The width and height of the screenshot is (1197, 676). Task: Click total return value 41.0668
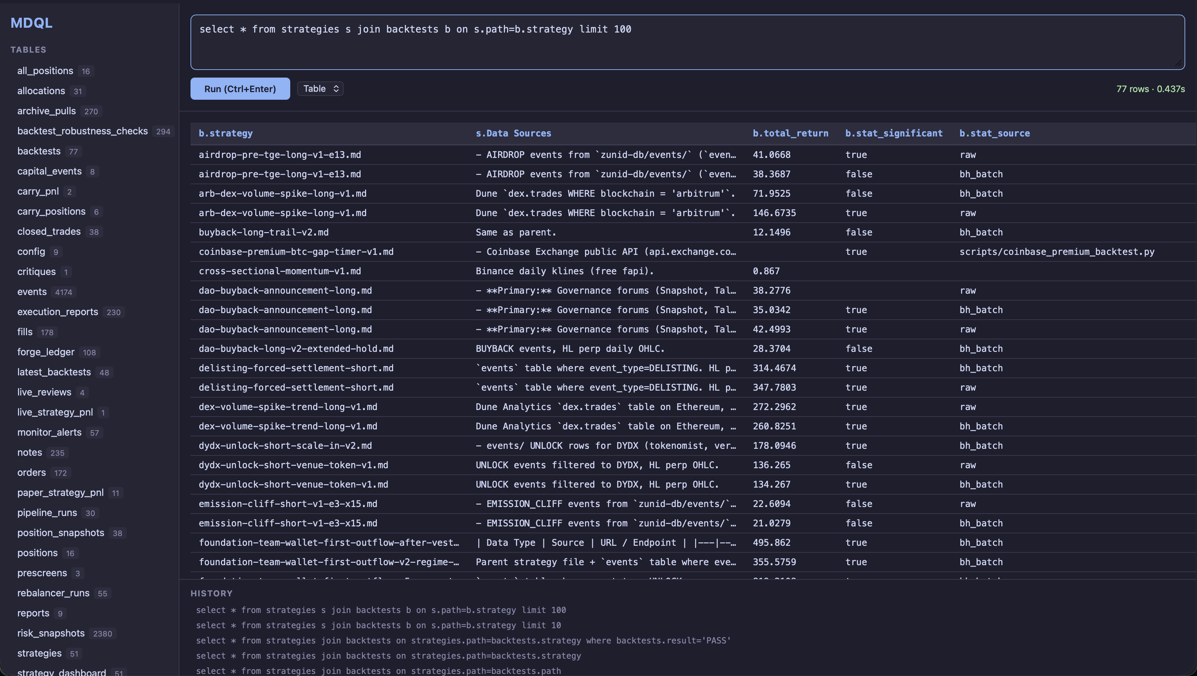[771, 155]
